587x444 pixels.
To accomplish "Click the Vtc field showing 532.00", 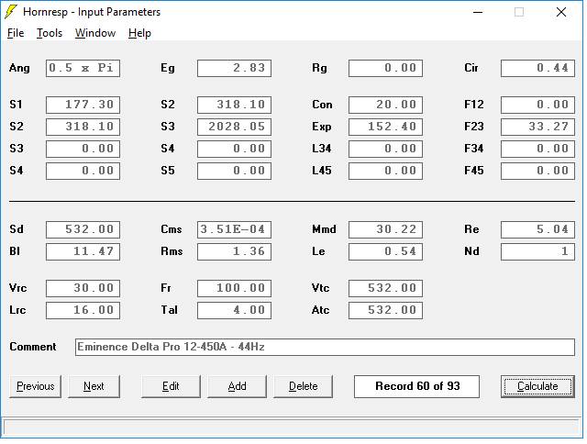I will point(385,288).
